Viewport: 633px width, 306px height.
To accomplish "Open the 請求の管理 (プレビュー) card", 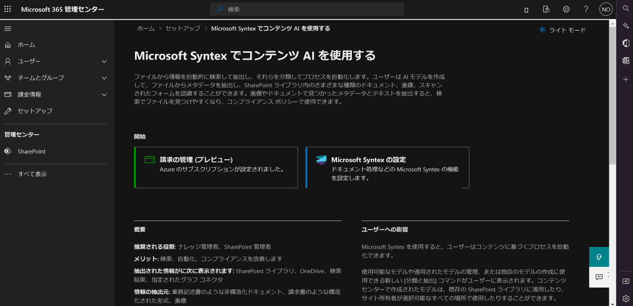I will pos(216,167).
